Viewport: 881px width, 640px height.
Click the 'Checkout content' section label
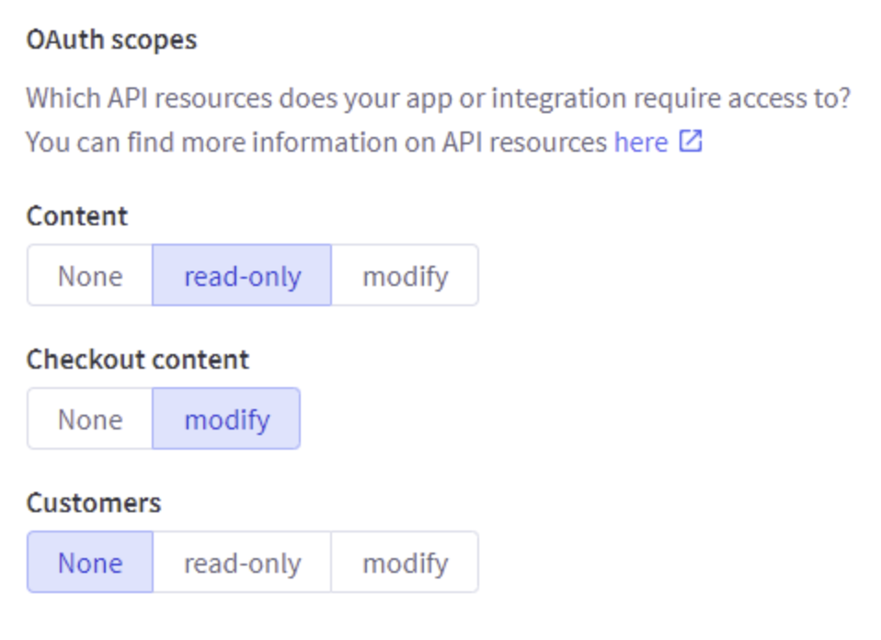click(138, 360)
